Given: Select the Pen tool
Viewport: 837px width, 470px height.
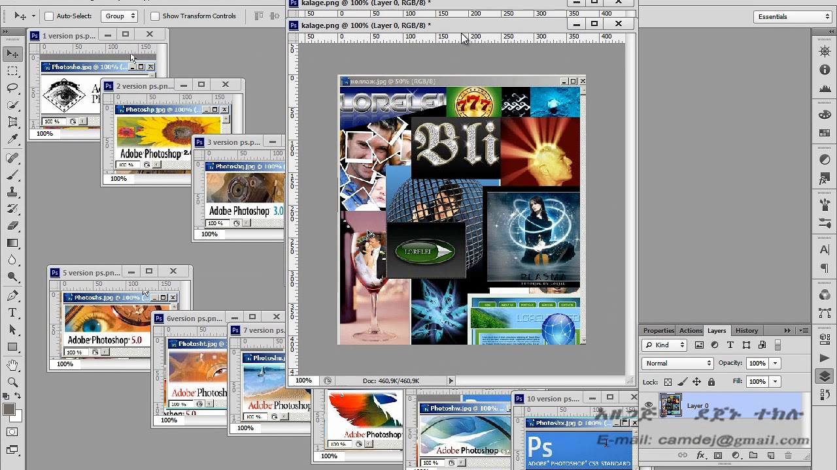Looking at the screenshot, I should (x=12, y=296).
